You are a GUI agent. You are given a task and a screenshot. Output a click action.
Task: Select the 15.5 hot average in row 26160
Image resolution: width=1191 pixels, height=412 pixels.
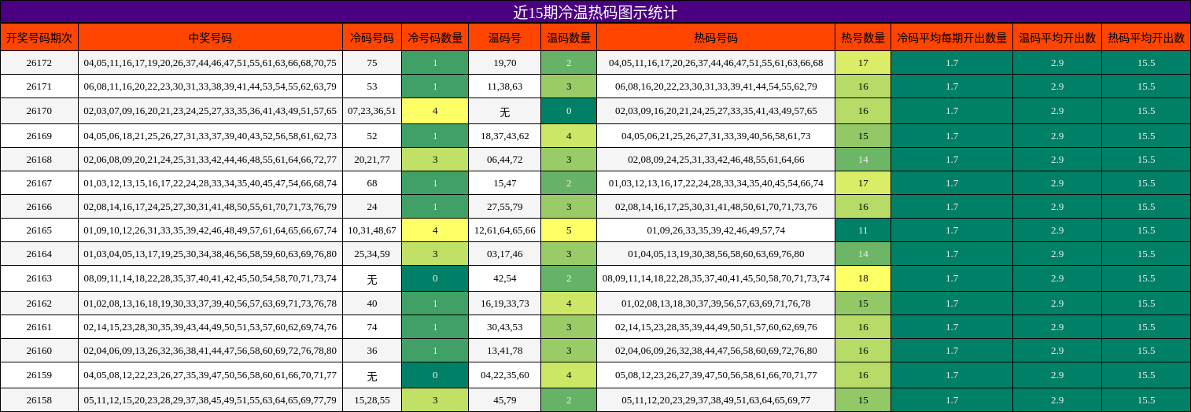[x=1146, y=351]
